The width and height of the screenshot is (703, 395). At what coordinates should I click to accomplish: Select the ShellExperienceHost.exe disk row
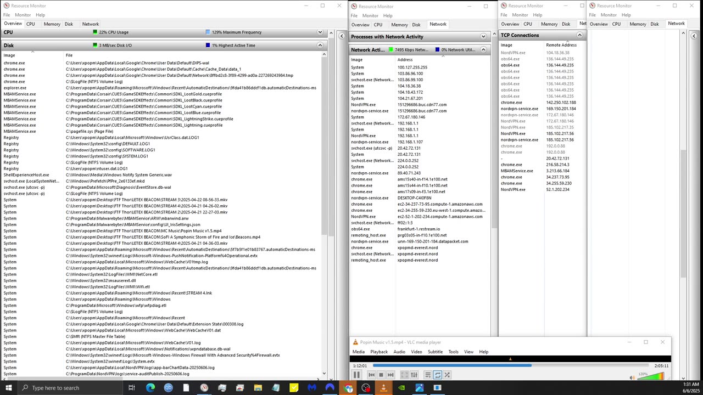coord(162,175)
